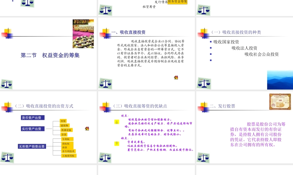Click the highlighted 债务资金筹集 text
Viewport: 293px width, 175px height.
(x=178, y=2)
